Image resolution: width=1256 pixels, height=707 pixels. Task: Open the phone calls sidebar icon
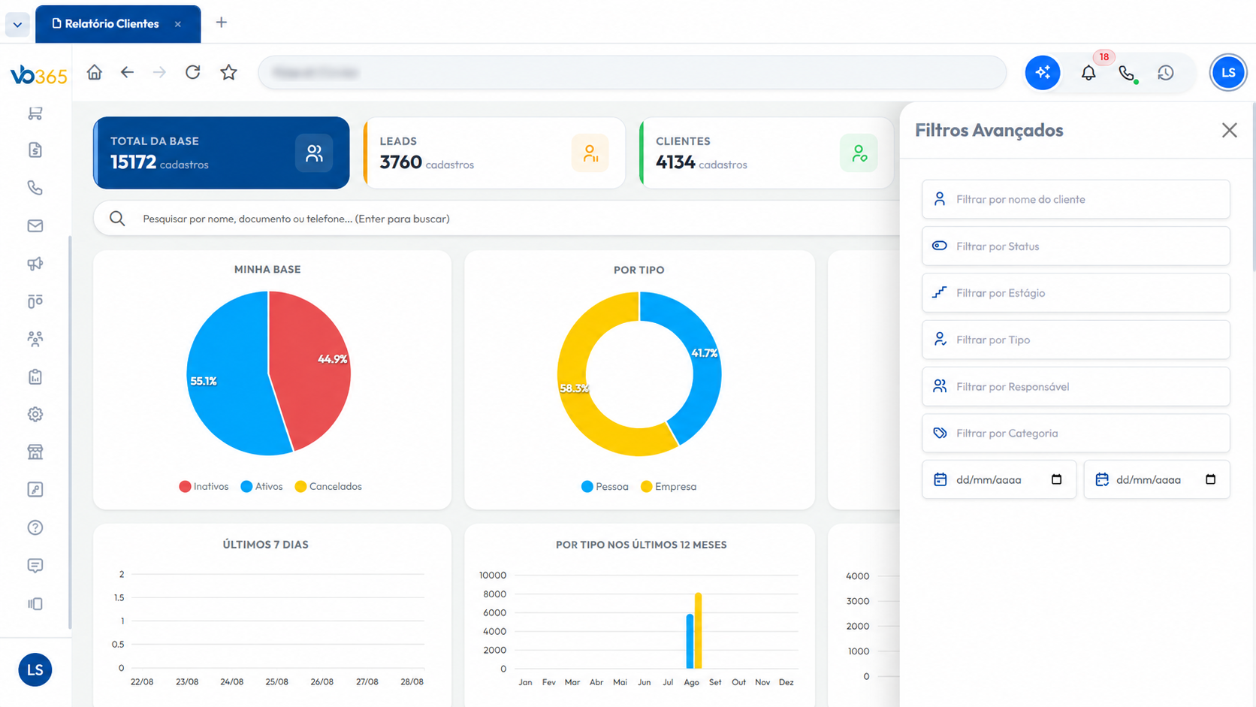click(x=35, y=188)
